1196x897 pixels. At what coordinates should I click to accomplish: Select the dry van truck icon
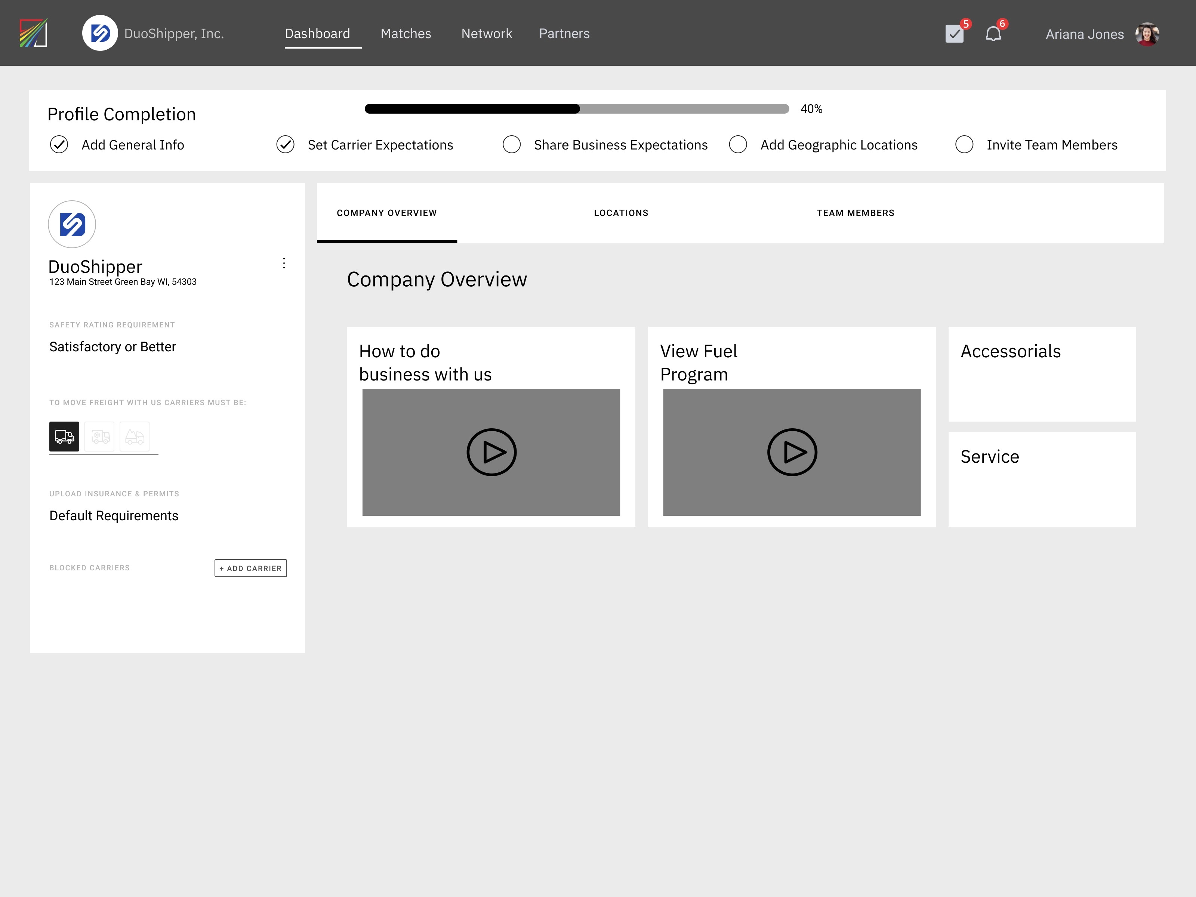click(64, 436)
